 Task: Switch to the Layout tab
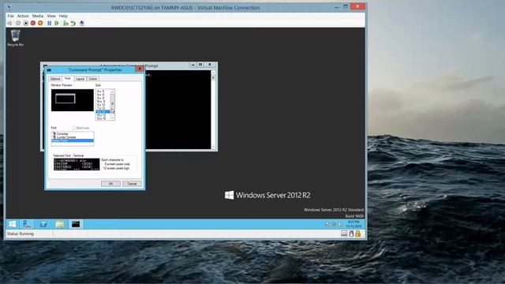[x=80, y=79]
